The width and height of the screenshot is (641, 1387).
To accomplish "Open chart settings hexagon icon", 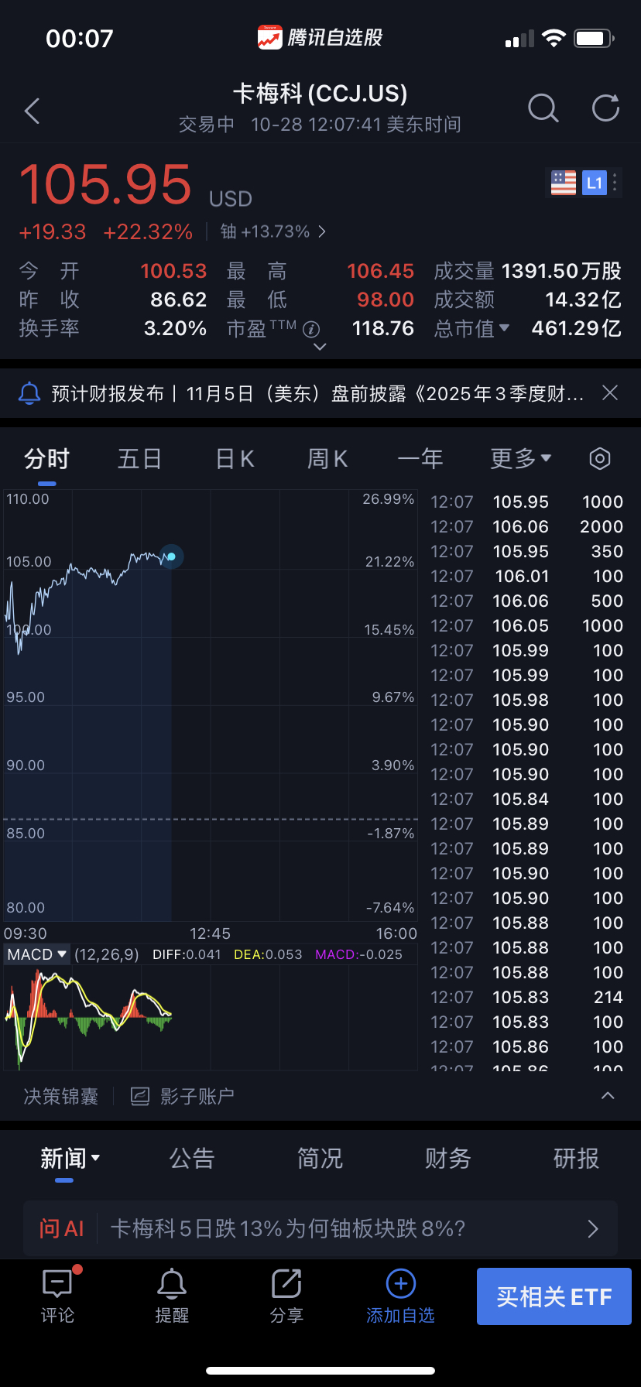I will click(600, 459).
